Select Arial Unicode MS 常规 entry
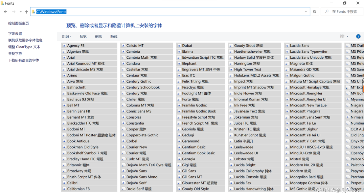This screenshot has width=364, height=196. coord(89,69)
